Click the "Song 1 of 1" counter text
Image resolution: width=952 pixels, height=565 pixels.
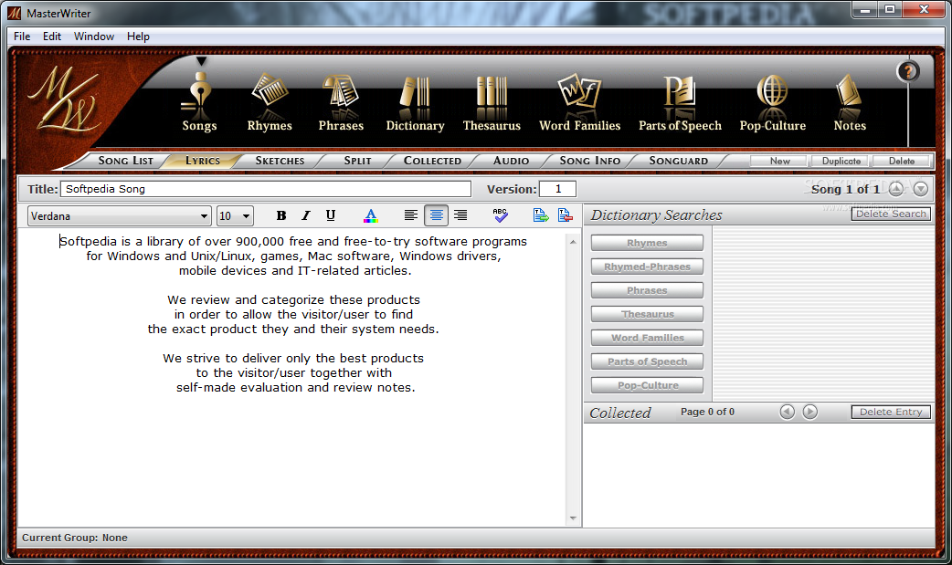(845, 189)
